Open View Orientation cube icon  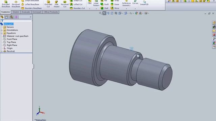coord(120,13)
